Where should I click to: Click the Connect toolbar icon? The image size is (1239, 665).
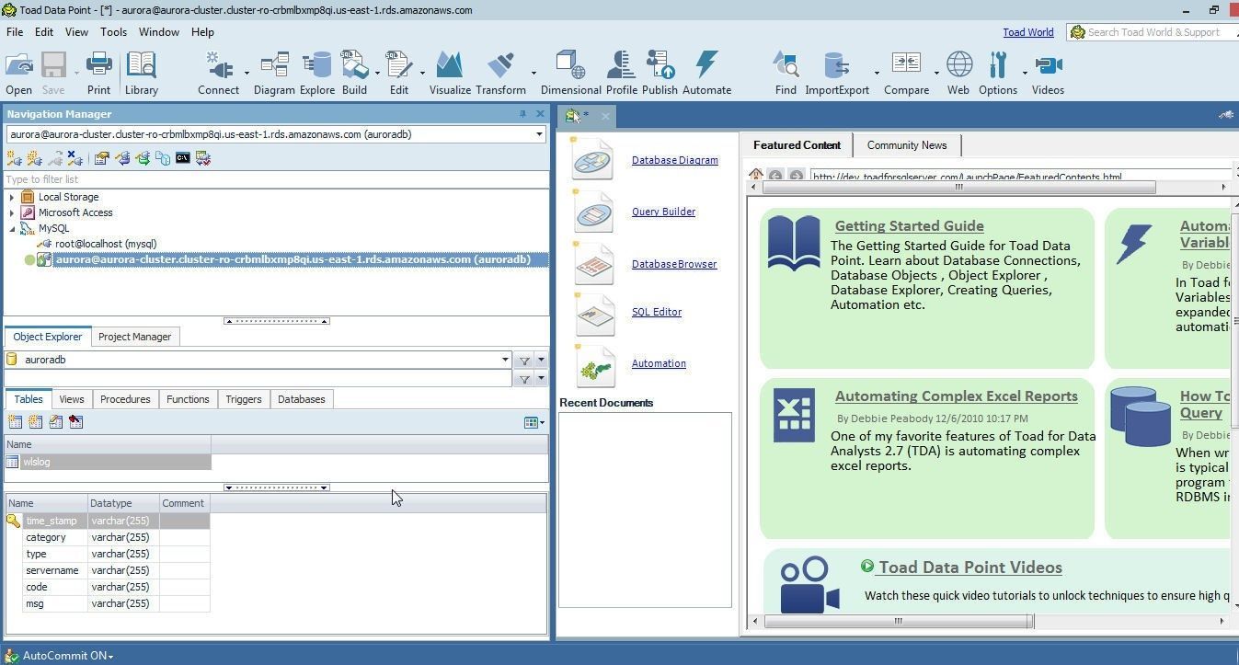(218, 74)
